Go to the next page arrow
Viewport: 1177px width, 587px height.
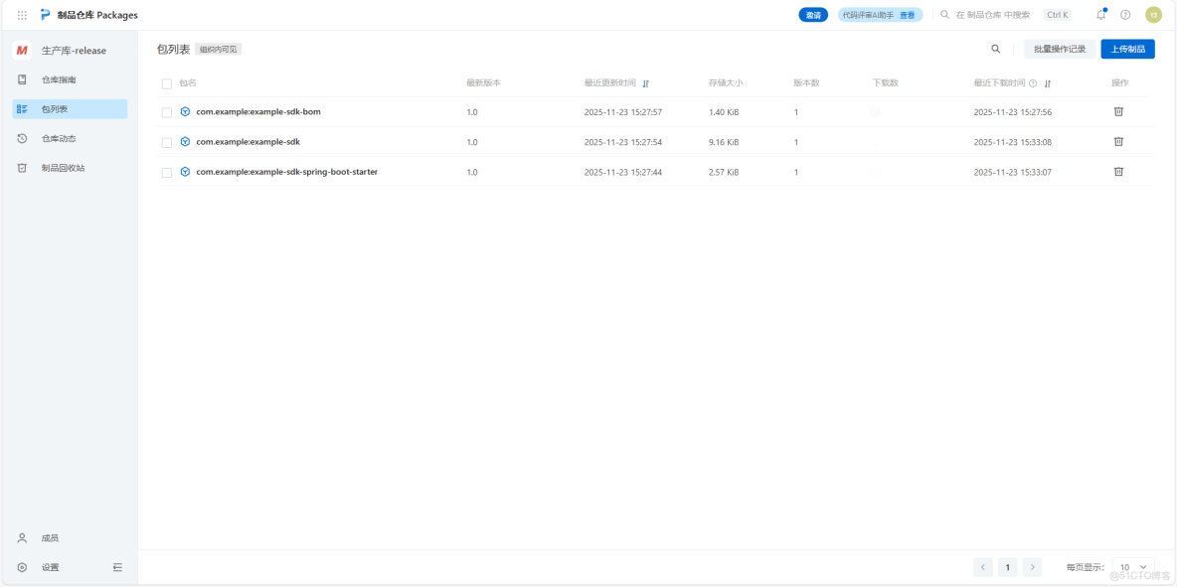1032,567
